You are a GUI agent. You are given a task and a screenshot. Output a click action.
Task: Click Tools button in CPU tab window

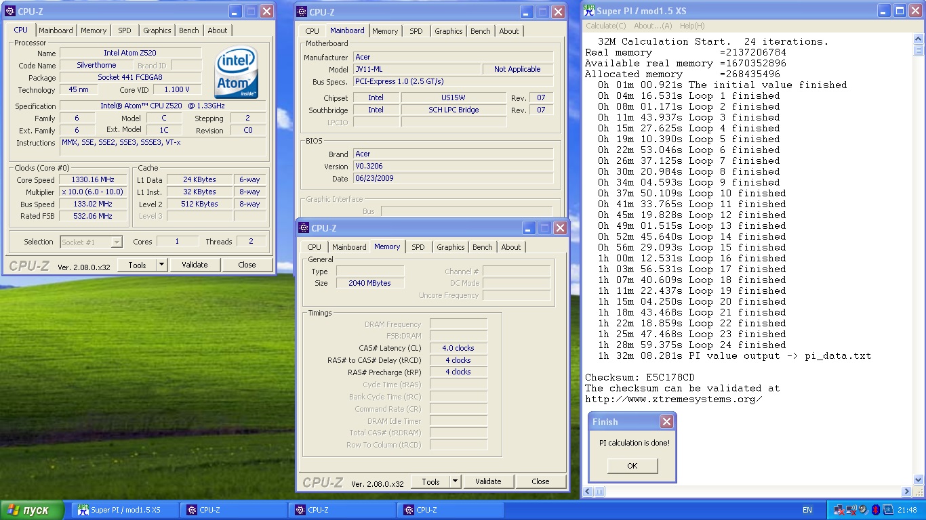(137, 265)
